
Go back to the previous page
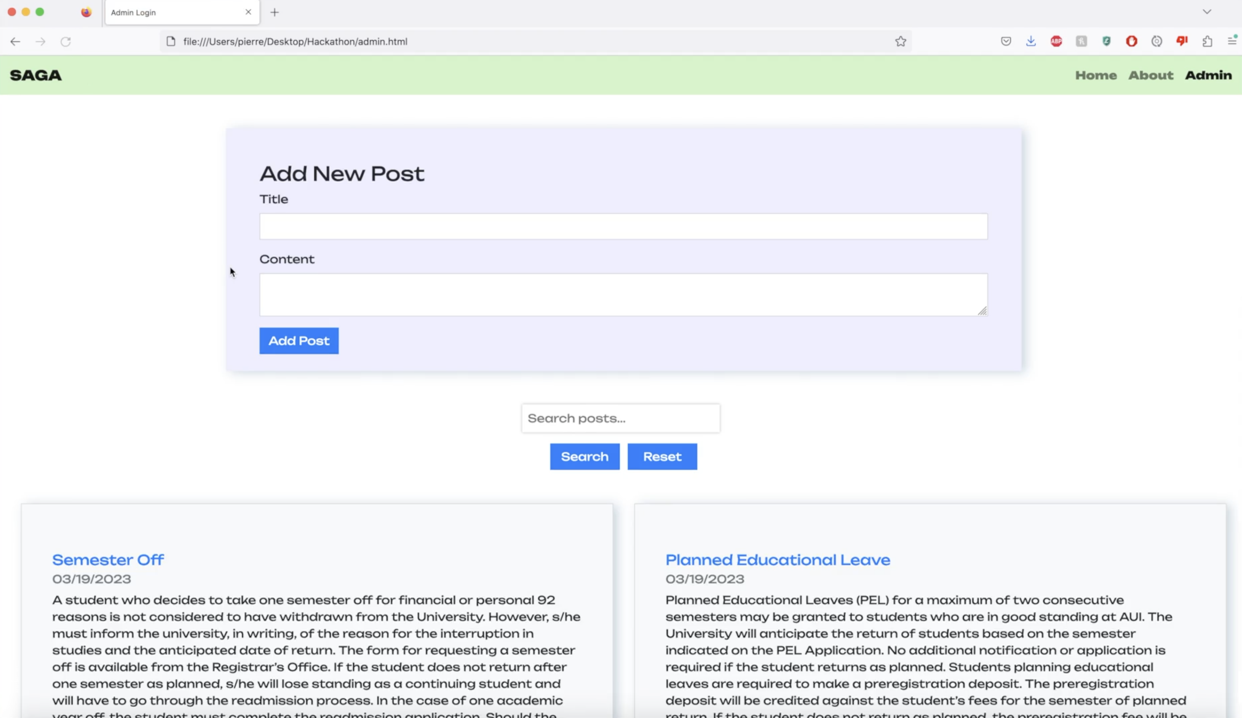15,42
